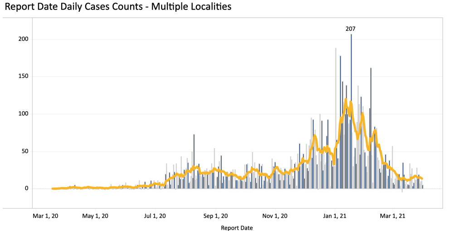This screenshot has height=231, width=449.
Task: Click the tall gray bar at Jan 1, 21
Action: pyautogui.click(x=336, y=118)
